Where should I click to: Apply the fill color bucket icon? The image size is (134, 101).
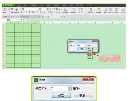[x=37, y=12]
